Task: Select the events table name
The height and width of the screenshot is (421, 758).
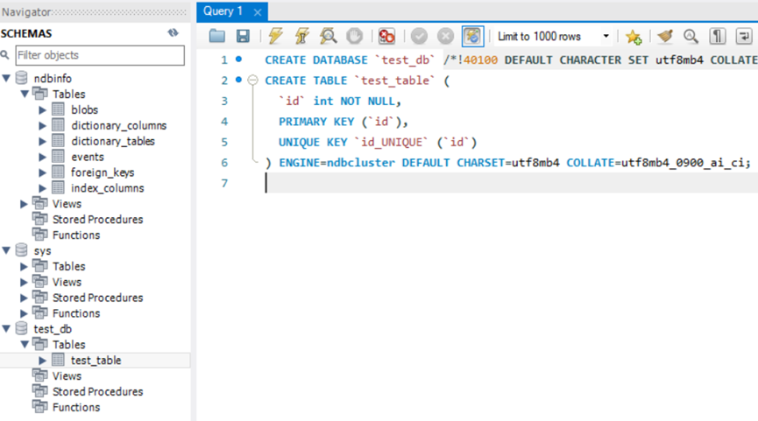Action: (x=88, y=157)
